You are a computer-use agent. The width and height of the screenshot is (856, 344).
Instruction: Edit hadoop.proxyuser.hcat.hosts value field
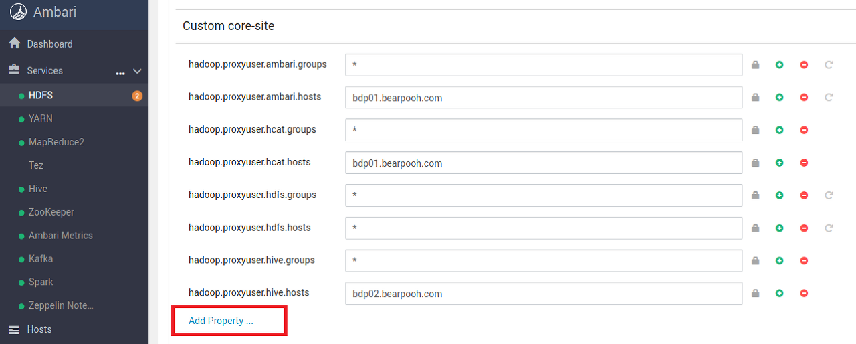544,163
